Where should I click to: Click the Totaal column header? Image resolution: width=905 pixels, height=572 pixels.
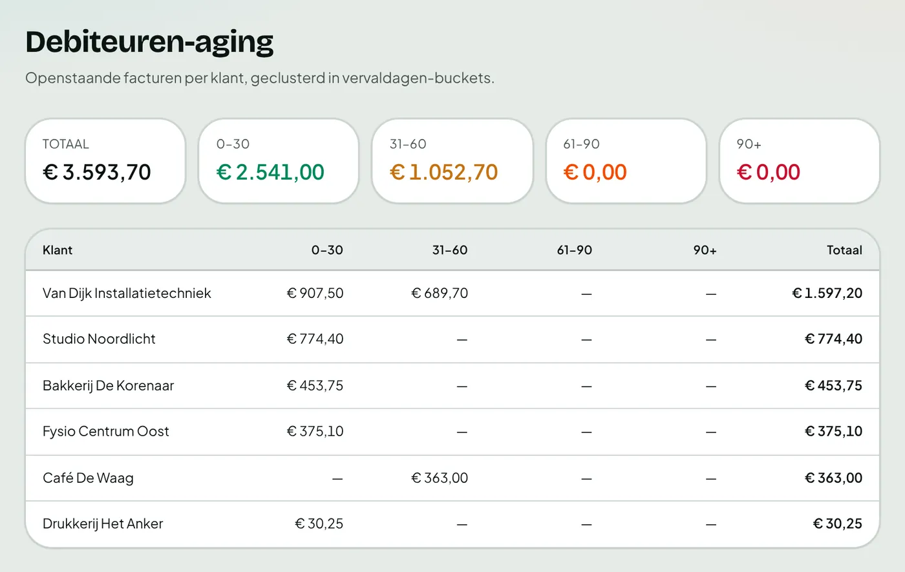pos(844,250)
